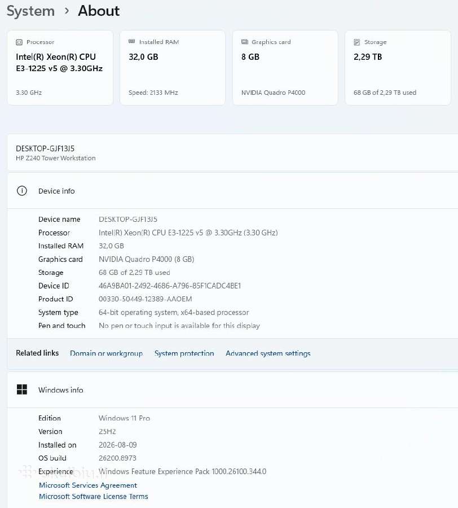
Task: Open Microsoft Services Agreement link
Action: (x=88, y=485)
